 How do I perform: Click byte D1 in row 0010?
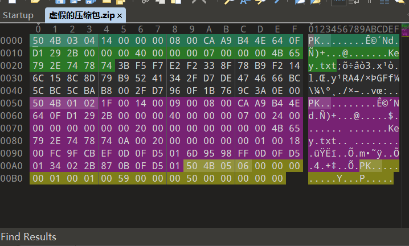38,53
